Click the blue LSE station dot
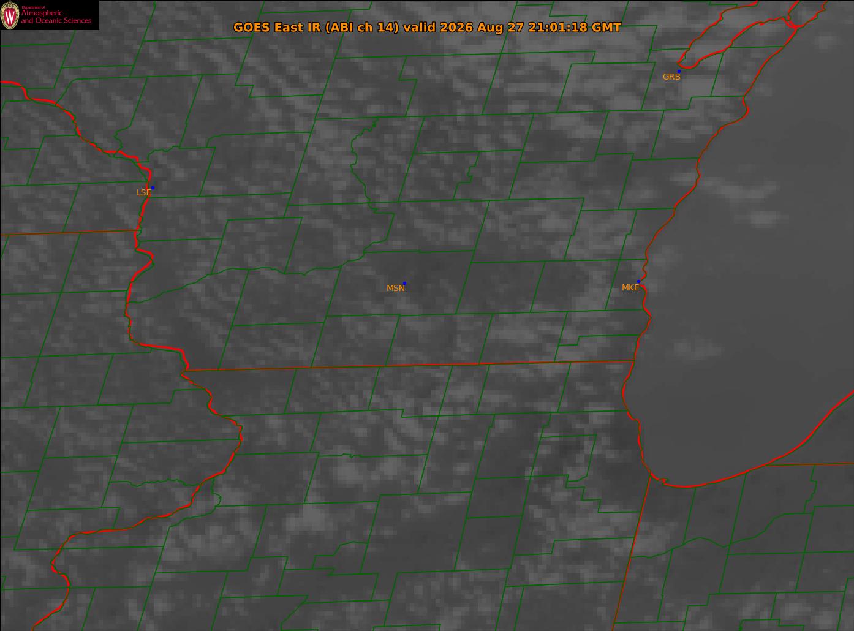854x631 pixels. [x=153, y=187]
